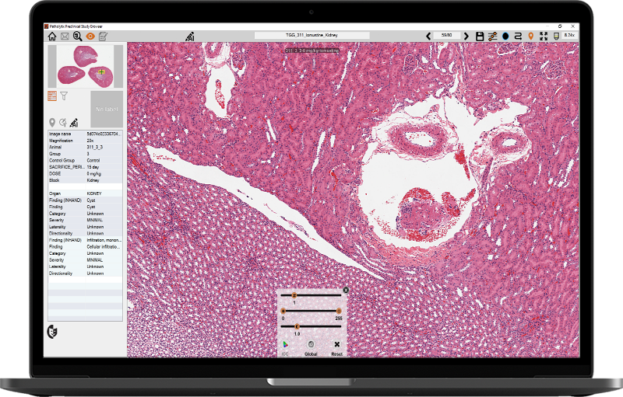
Task: Click the ICC color profile button
Action: (x=285, y=348)
